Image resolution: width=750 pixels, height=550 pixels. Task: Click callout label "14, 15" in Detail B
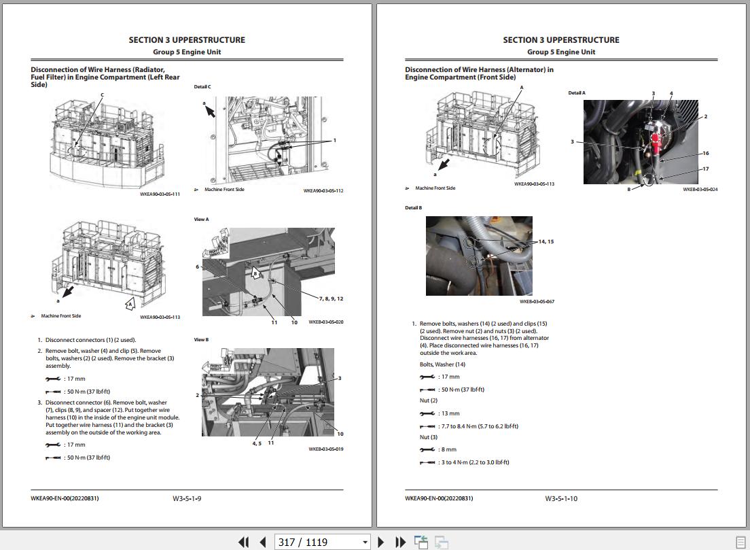point(546,241)
